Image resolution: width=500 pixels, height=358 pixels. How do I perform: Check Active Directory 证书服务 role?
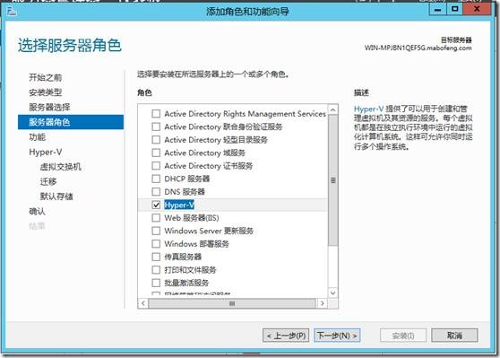point(156,166)
